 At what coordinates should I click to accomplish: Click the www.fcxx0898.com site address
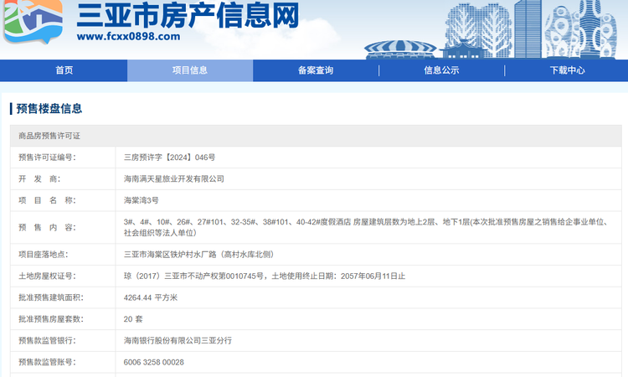point(128,37)
